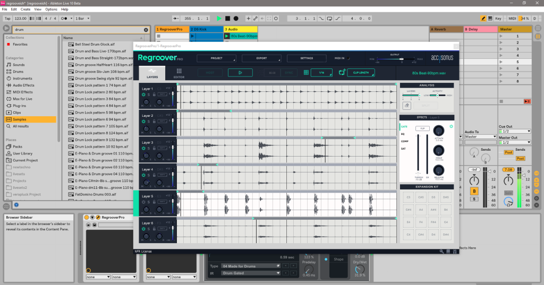Viewport: 544px width, 285px height.
Task: Click the Regroover play button
Action: 240,73
